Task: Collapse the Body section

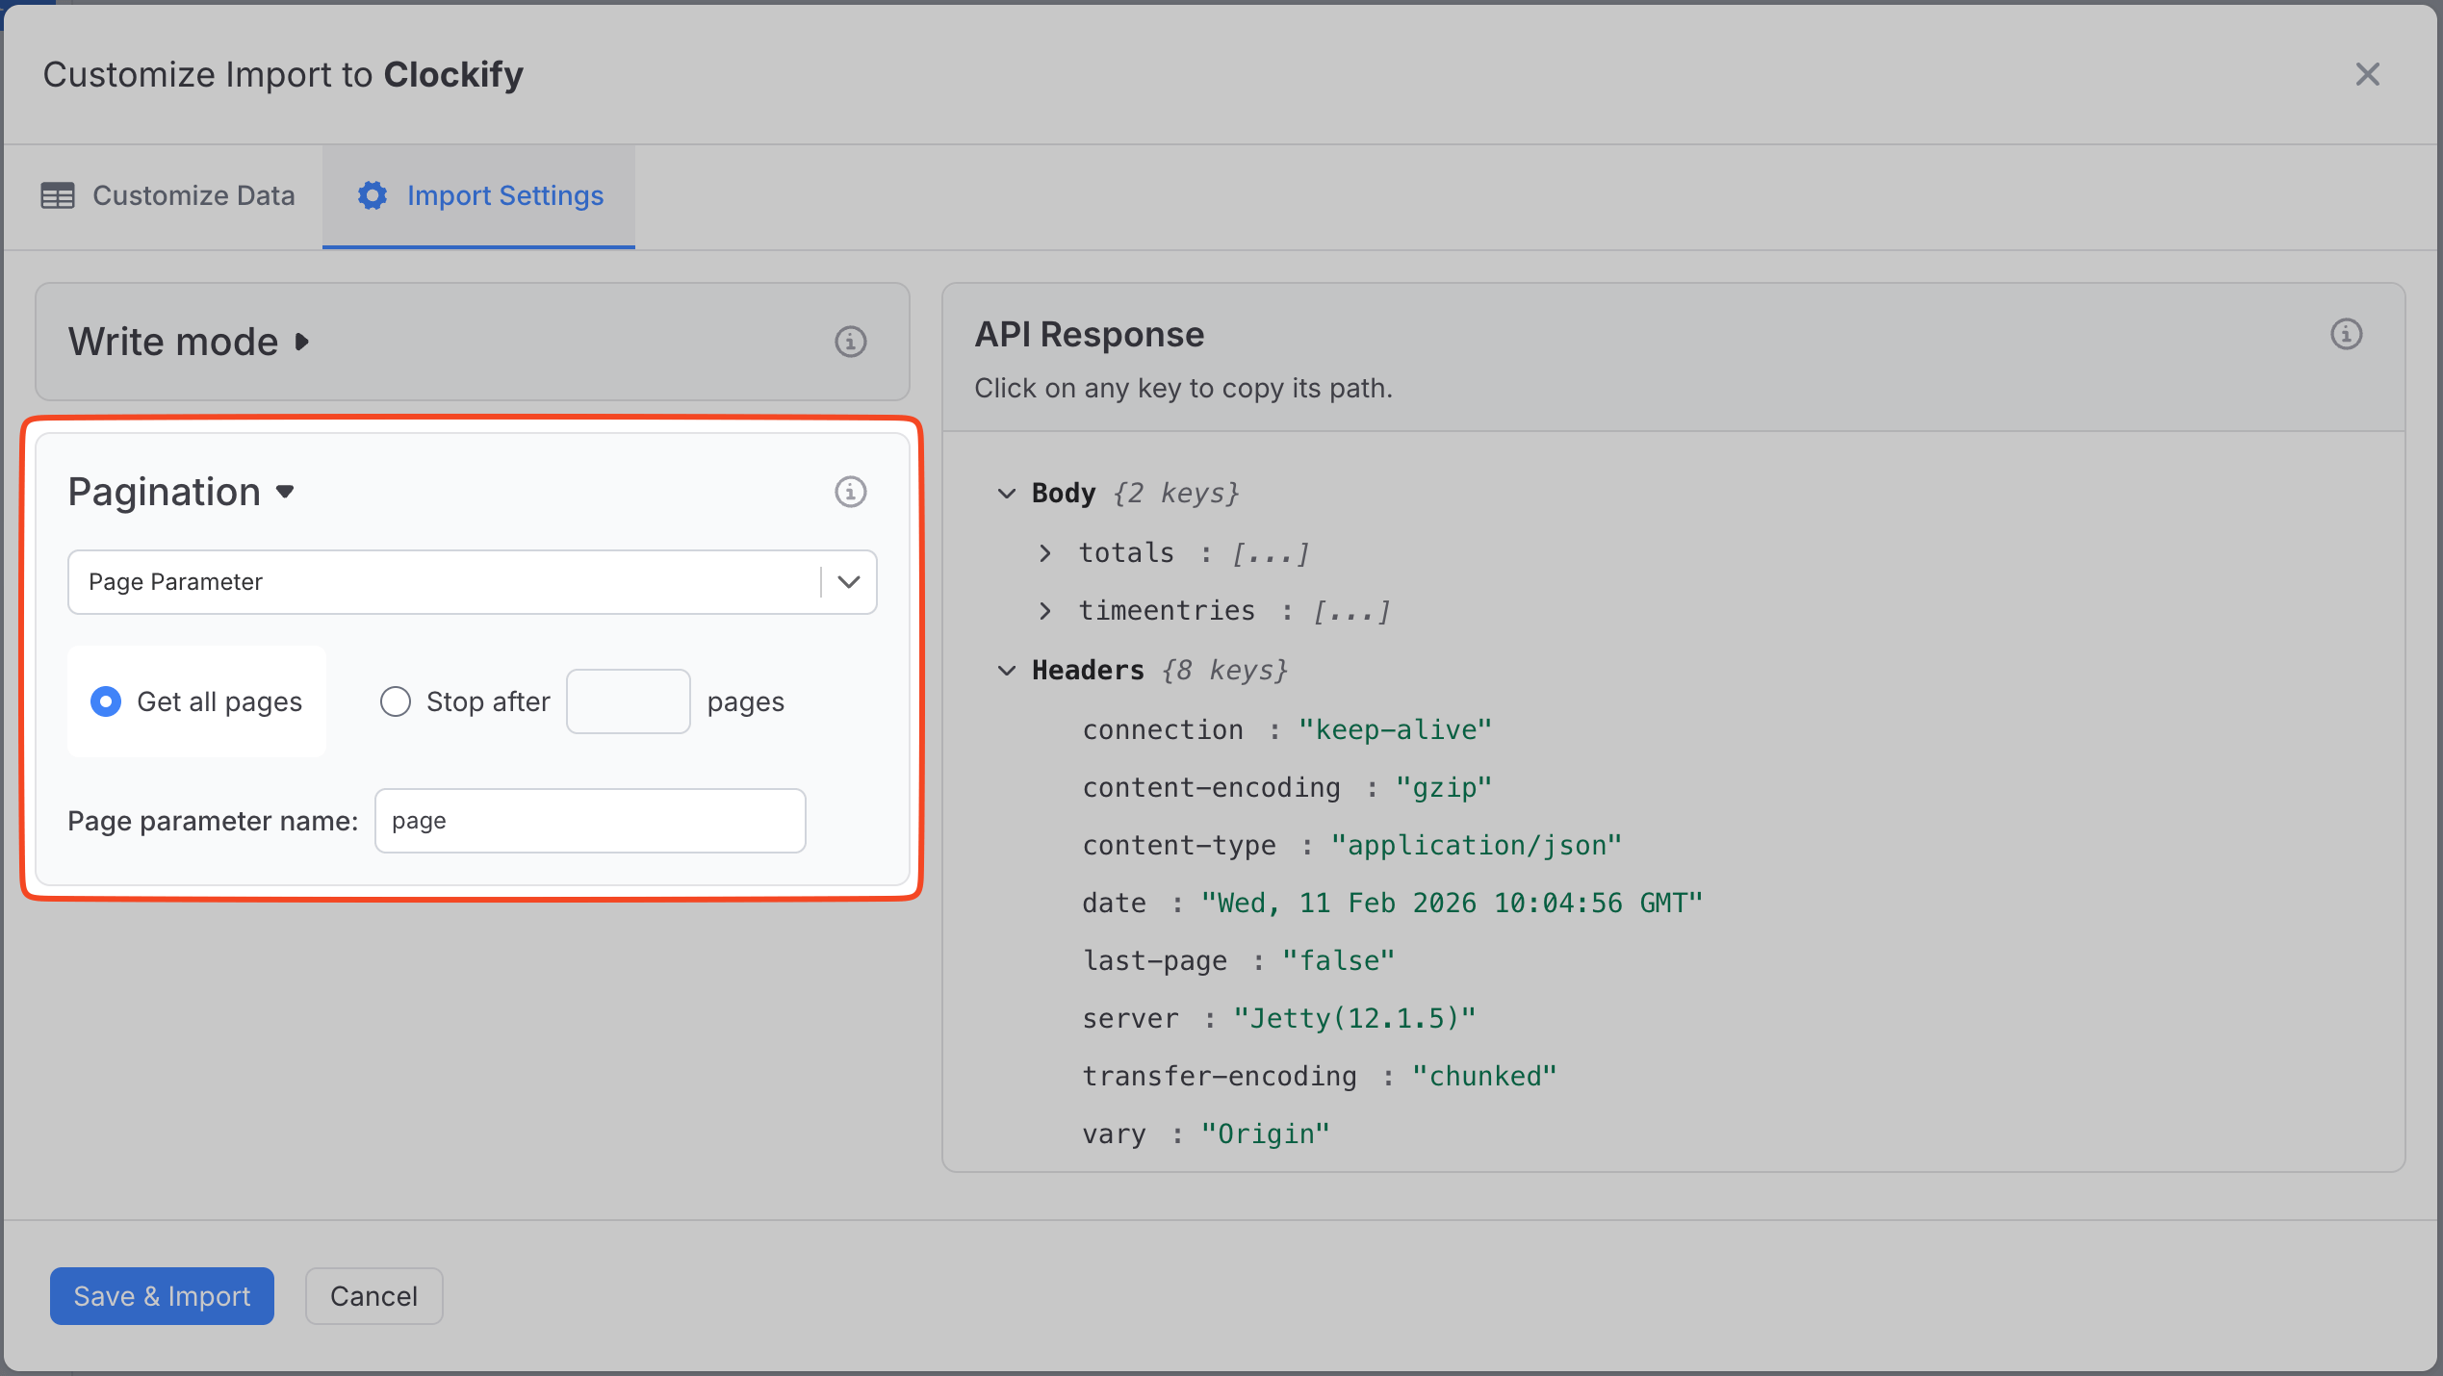Action: pos(1007,494)
